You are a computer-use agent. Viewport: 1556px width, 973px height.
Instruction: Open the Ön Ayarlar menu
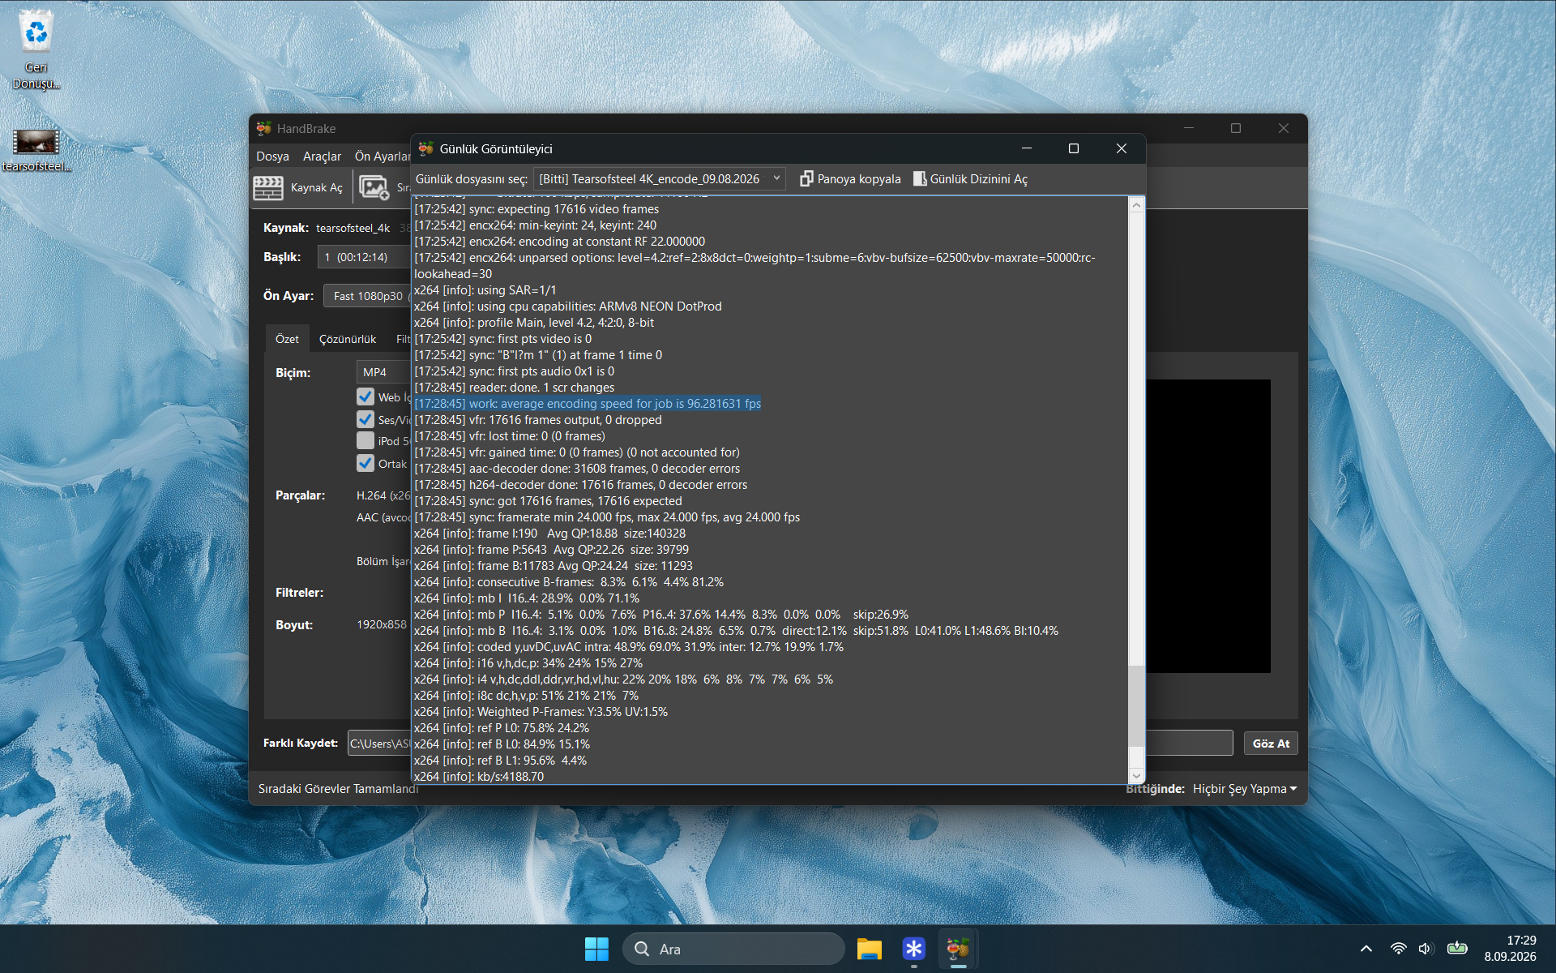pos(382,156)
